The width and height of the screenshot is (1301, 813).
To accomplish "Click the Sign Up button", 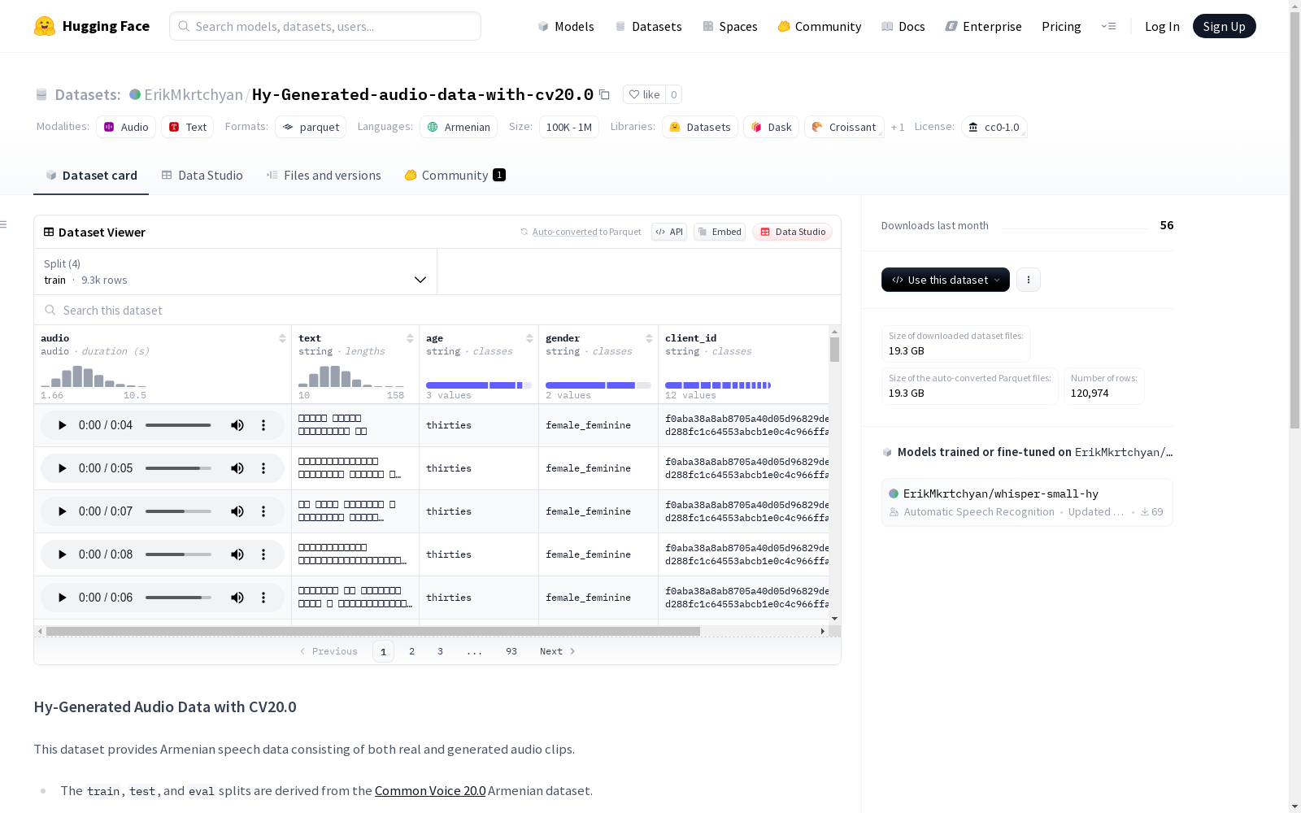I will (1225, 26).
